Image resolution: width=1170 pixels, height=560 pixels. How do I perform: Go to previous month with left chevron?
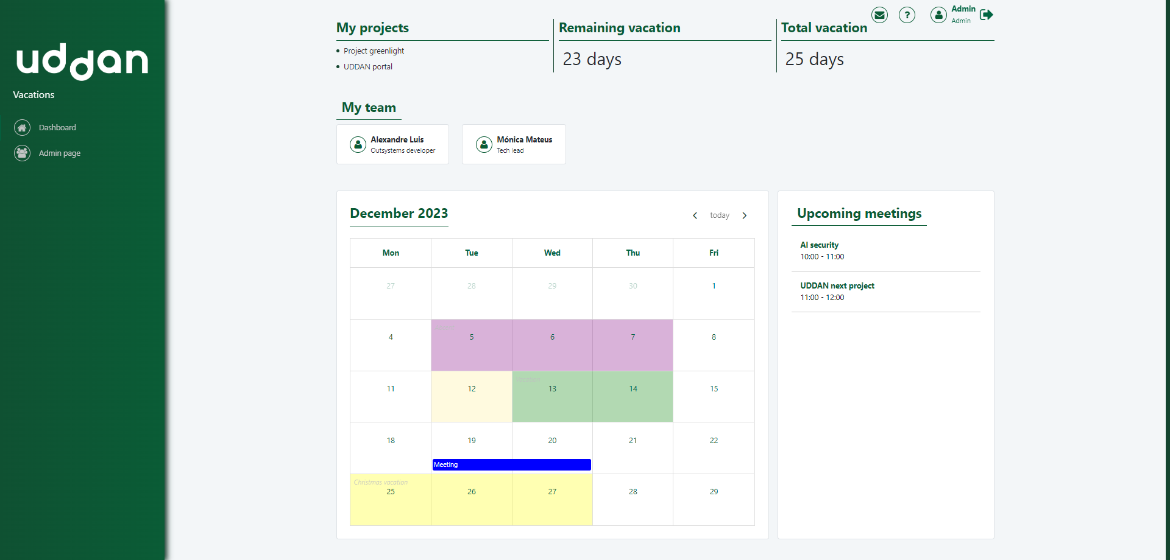point(695,215)
